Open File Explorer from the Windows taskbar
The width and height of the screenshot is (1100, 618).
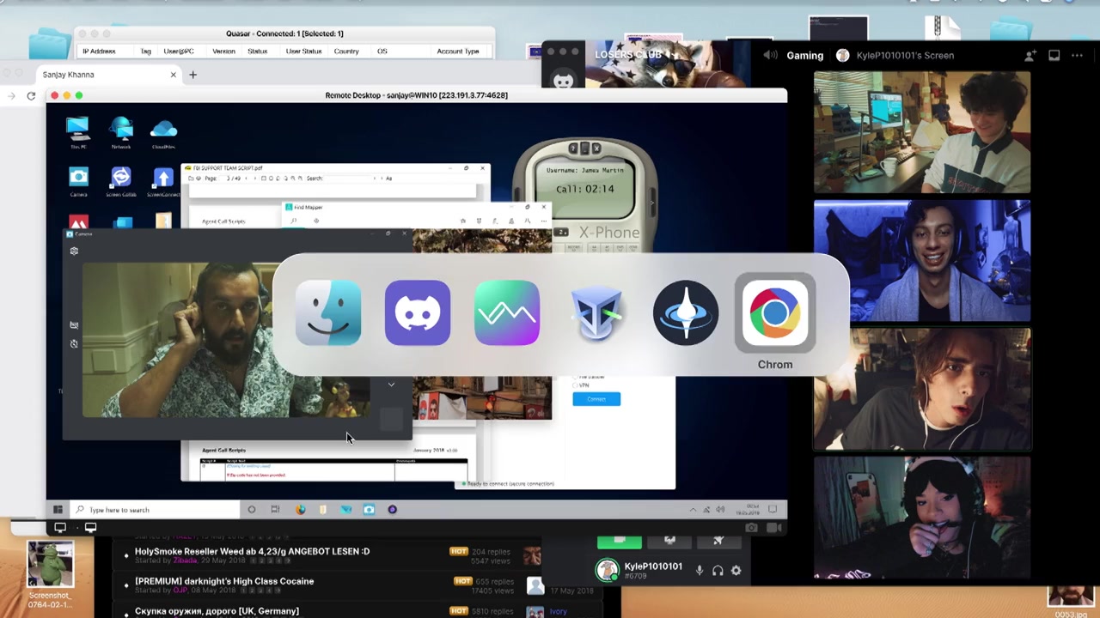coord(323,509)
